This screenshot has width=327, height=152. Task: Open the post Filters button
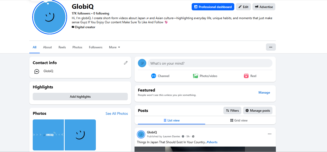(232, 111)
